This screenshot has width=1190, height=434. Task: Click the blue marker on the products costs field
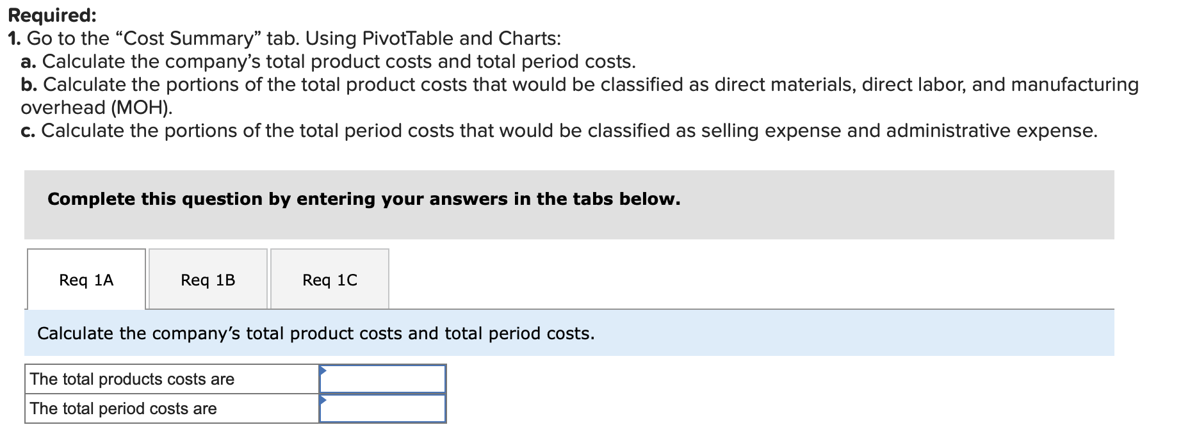click(323, 370)
